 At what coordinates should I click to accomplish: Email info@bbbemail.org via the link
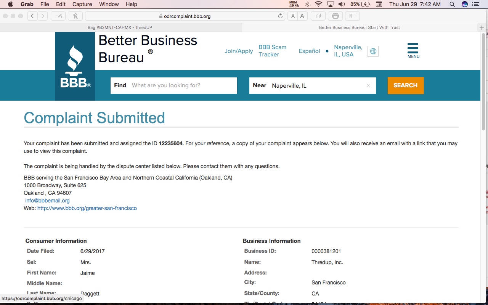(47, 200)
